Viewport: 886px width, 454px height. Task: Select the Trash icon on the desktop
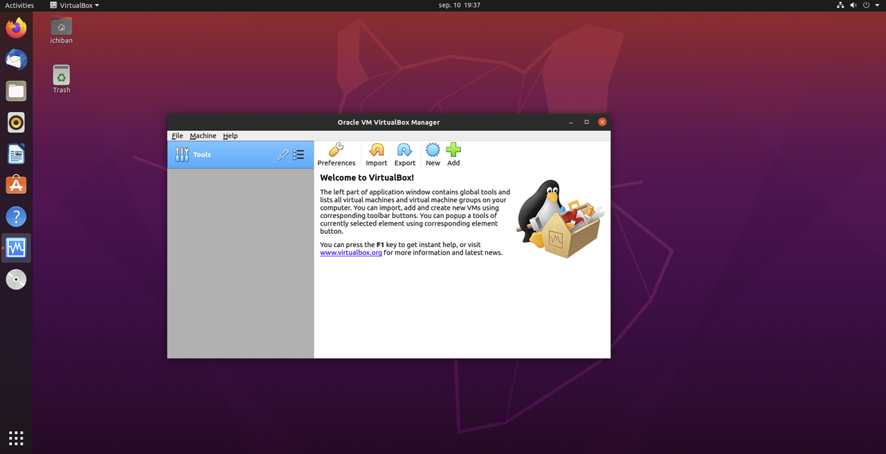click(62, 79)
